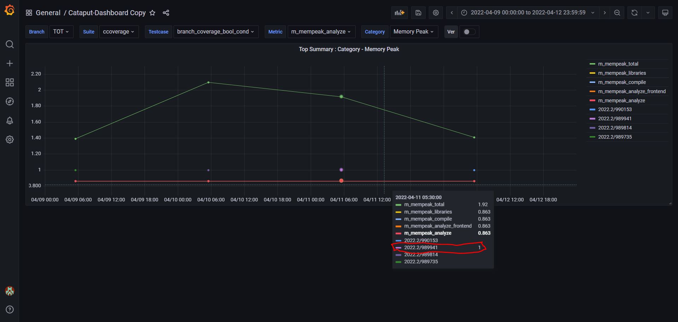Open the General dashboards folder link
Image resolution: width=678 pixels, height=322 pixels.
coord(48,13)
